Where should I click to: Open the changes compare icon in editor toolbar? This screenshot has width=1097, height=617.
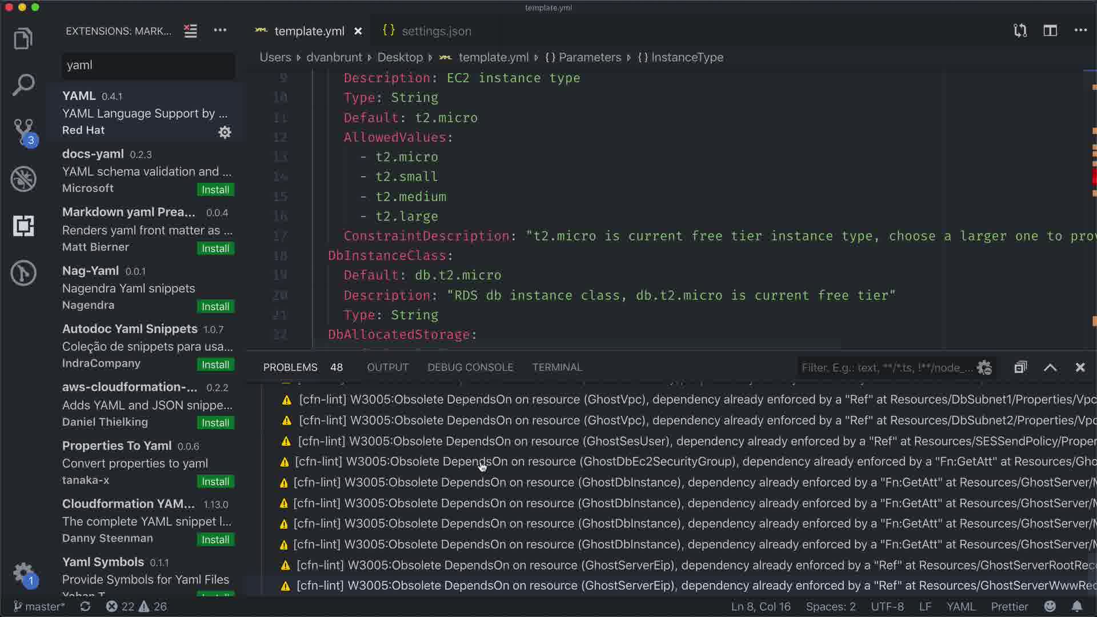pos(1020,31)
